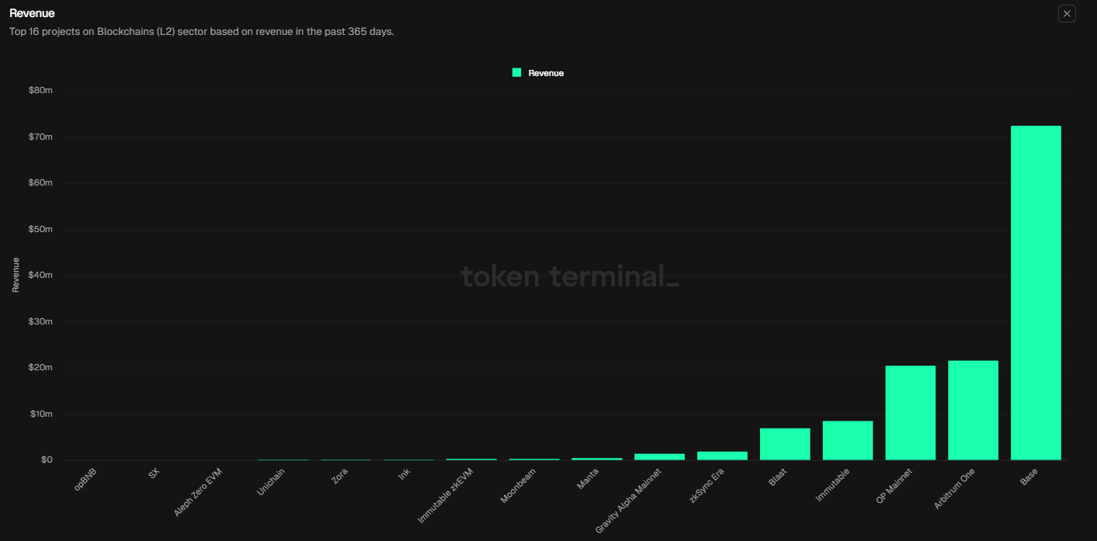
Task: Toggle the Revenue legend item
Action: [x=538, y=72]
